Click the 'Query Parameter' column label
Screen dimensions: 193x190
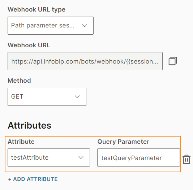[x=123, y=142]
